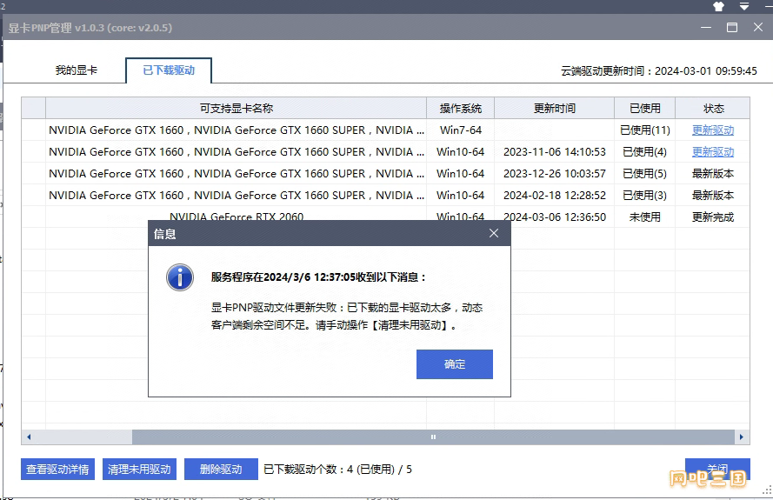Click the 删除驱动 button
Screen dimensions: 773x500
221,469
